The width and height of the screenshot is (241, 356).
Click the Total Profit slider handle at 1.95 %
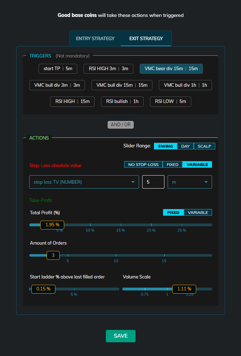pos(52,225)
